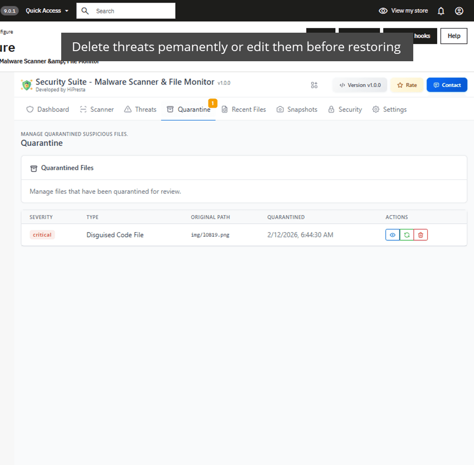474x465 pixels.
Task: Click the ORIGINAL PATH column header
Action: click(x=210, y=217)
